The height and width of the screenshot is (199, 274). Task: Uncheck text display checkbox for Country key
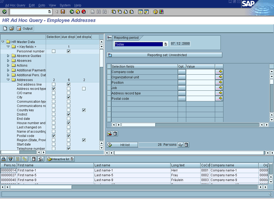(x=84, y=110)
